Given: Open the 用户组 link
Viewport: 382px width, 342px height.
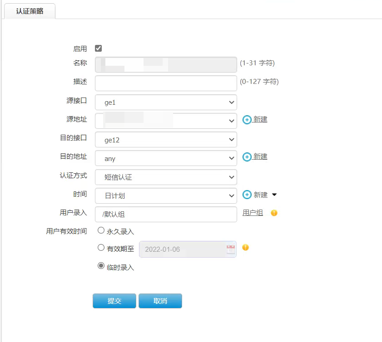Looking at the screenshot, I should pos(253,213).
